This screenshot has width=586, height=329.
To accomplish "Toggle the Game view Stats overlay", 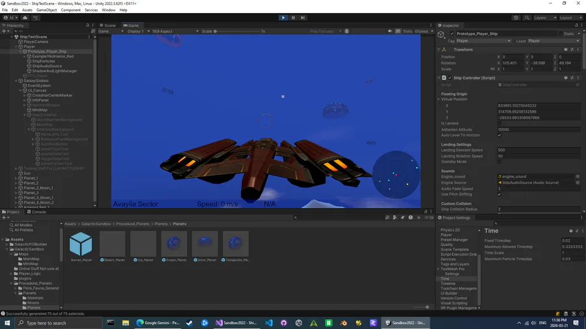I will click(x=408, y=31).
